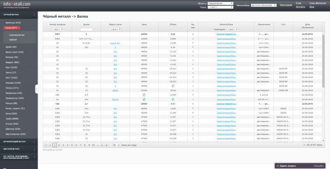Click the 3пс/сп steel grade link
Viewport: 330px width, 169px height.
[x=115, y=100]
